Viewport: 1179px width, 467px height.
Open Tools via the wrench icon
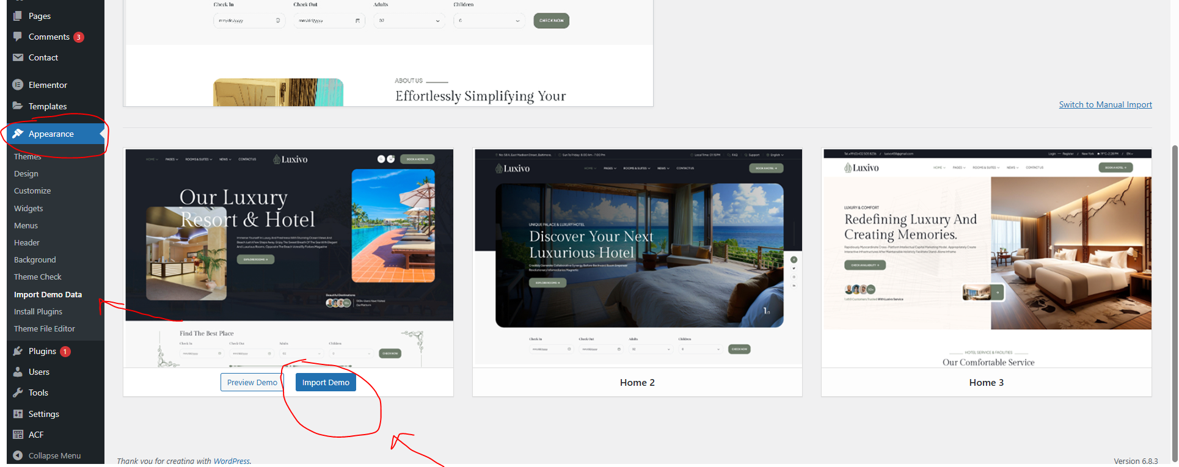click(x=18, y=393)
